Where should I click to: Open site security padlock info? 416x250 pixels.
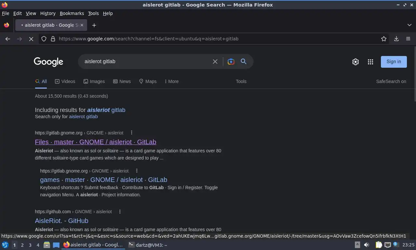tap(53, 39)
